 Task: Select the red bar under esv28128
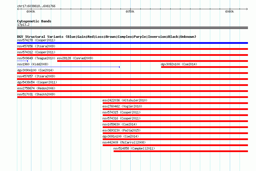152,61
